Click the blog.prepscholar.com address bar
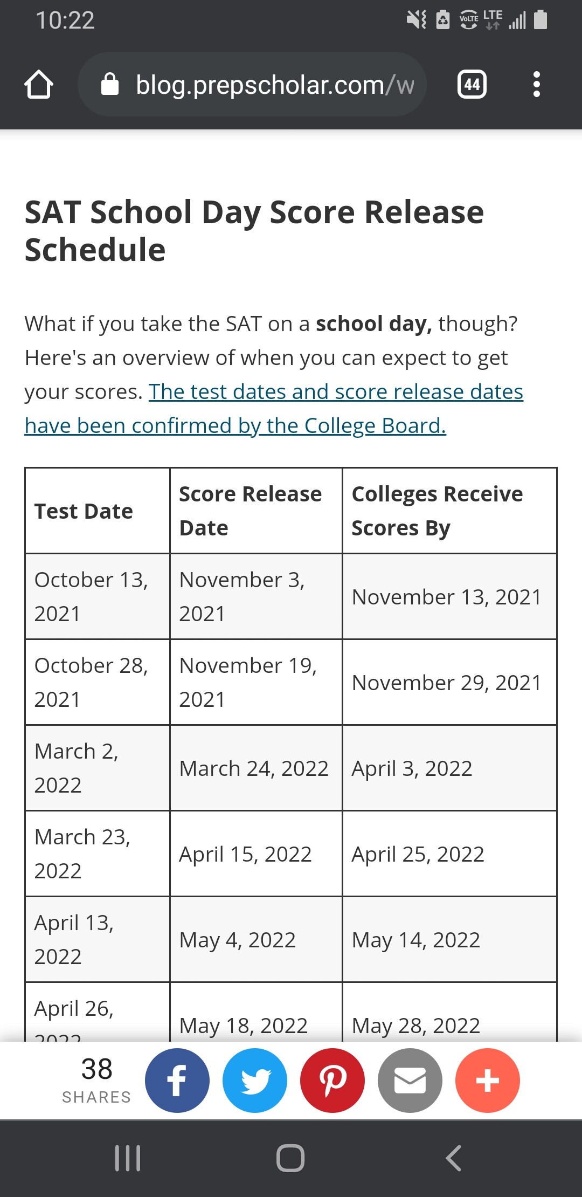This screenshot has width=582, height=1197. 252,85
